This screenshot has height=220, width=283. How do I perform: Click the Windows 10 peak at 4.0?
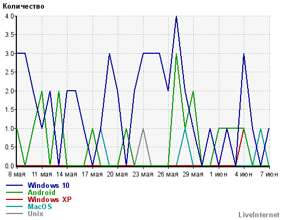(x=176, y=17)
